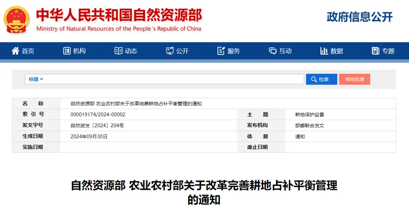This screenshot has width=409, height=211.
Task: Click the 动态 open-book icon
Action: point(119,51)
